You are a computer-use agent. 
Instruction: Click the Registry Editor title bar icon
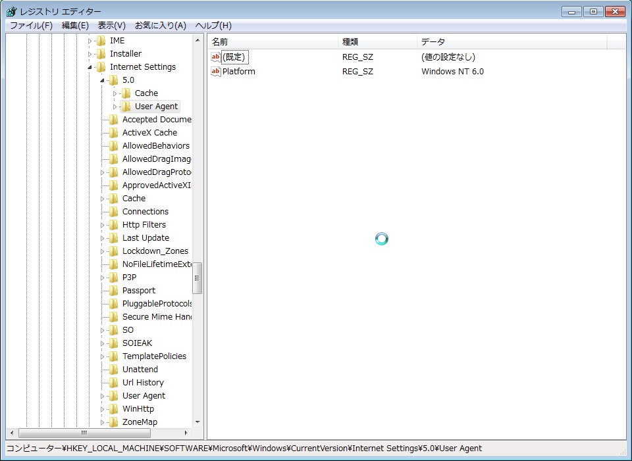12,11
